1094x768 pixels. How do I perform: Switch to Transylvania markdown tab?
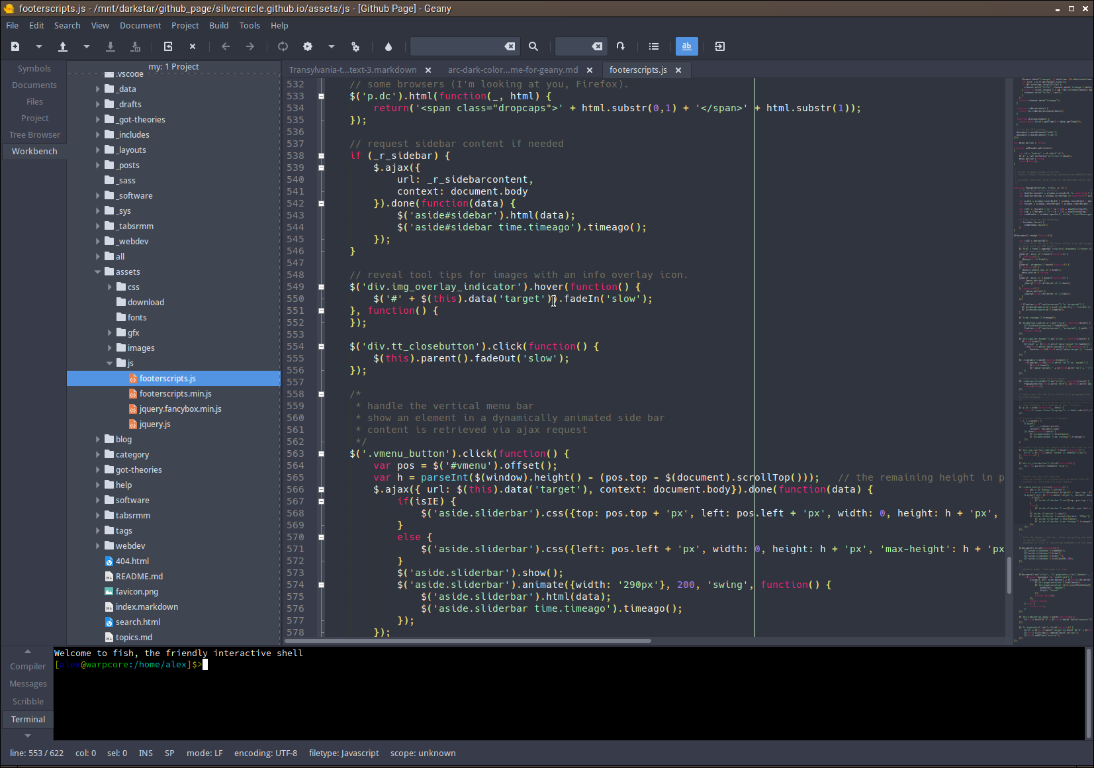pyautogui.click(x=353, y=70)
